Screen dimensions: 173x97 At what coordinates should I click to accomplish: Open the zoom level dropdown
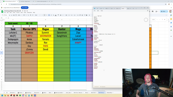(19, 15)
